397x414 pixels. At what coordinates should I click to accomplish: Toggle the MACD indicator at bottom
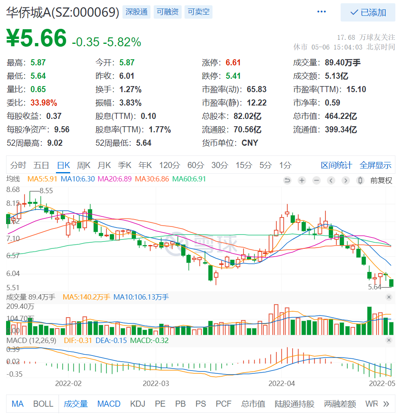pos(109,404)
